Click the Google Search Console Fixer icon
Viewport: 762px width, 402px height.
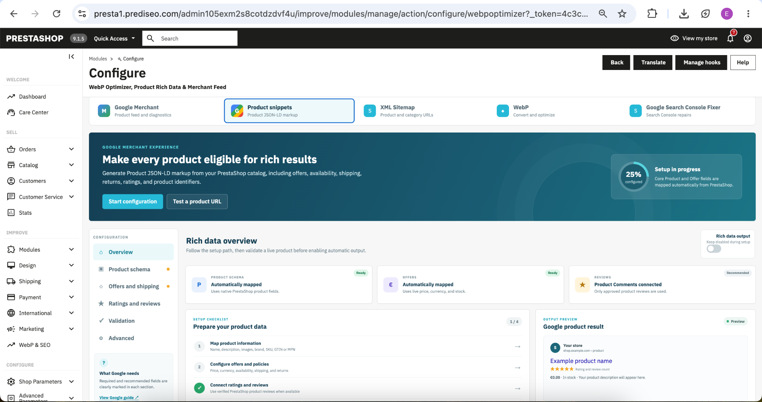click(x=635, y=111)
